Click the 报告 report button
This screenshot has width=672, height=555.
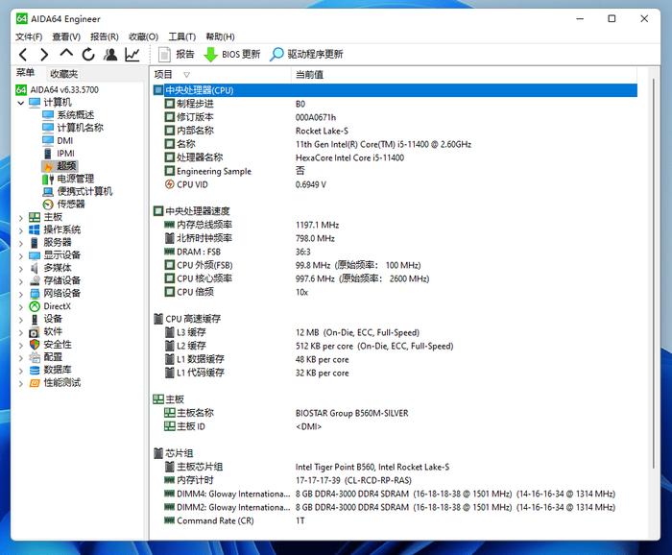tap(176, 55)
